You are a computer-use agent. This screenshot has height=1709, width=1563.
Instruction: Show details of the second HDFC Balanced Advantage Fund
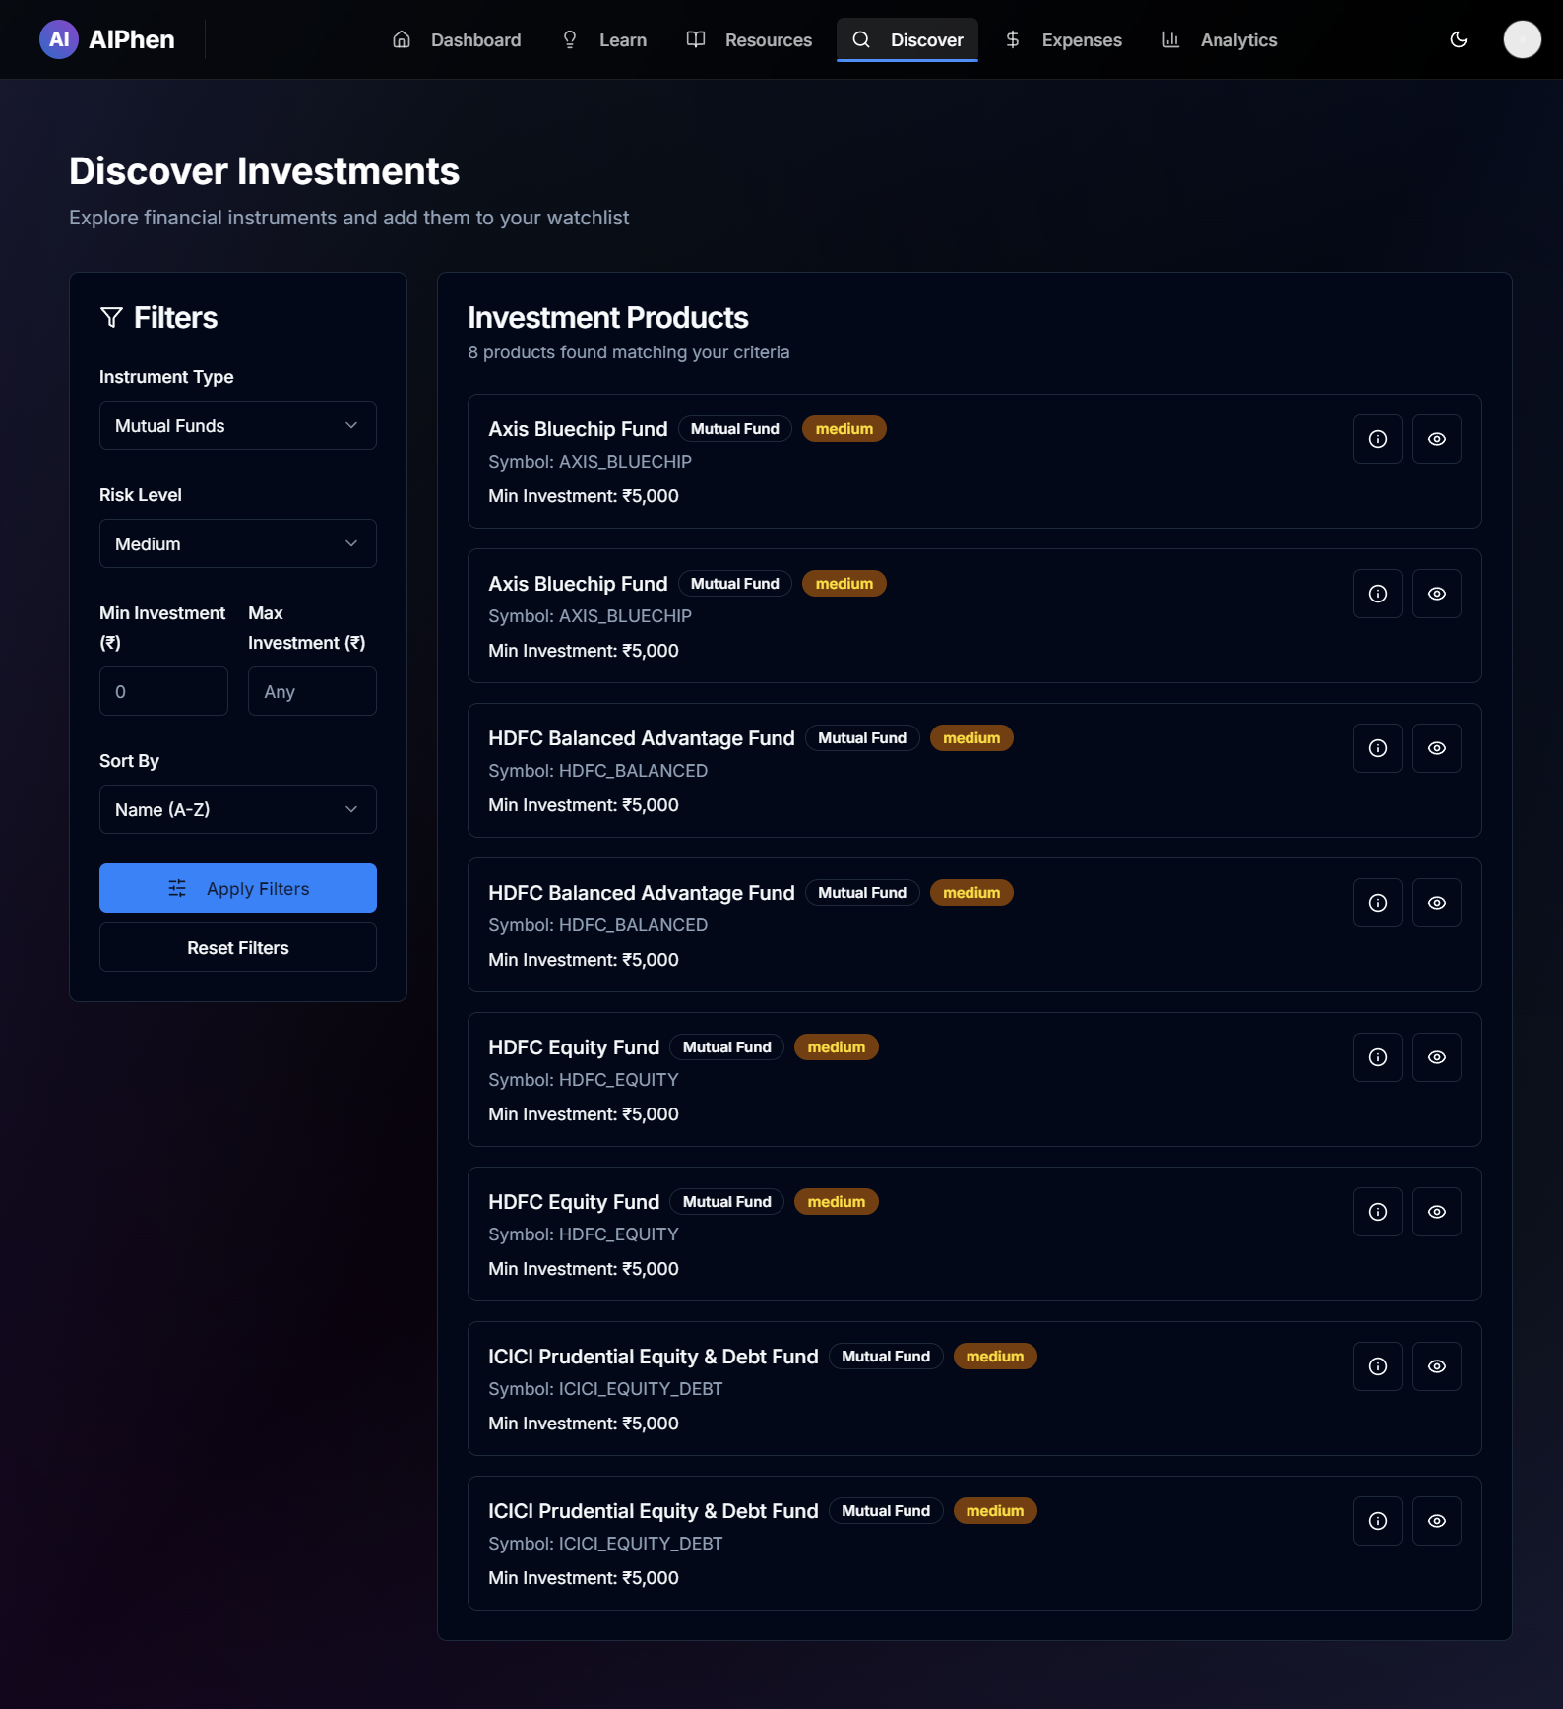[x=1378, y=903]
